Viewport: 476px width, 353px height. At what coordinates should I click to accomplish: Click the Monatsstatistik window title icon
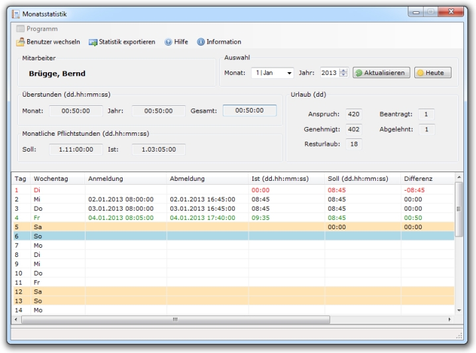[x=16, y=14]
